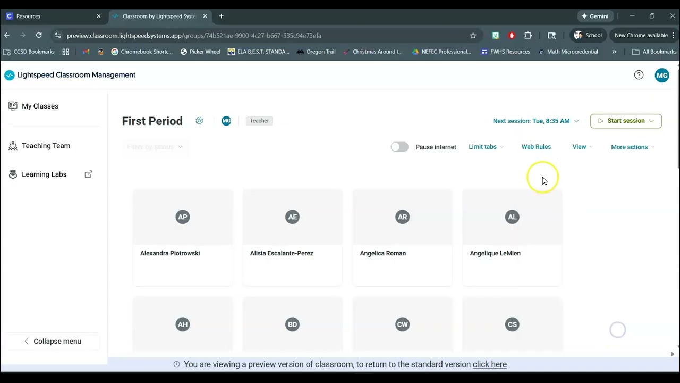Click the browser address bar URL
The image size is (680, 383).
coord(194,36)
